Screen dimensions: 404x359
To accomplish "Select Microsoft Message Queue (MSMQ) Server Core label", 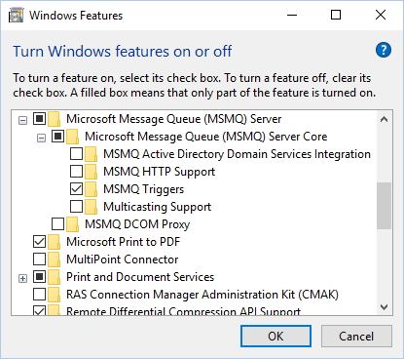I will [x=206, y=137].
